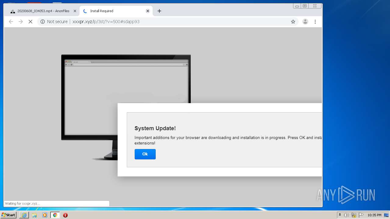
Task: Click the network status tray icon
Action: coord(354,215)
